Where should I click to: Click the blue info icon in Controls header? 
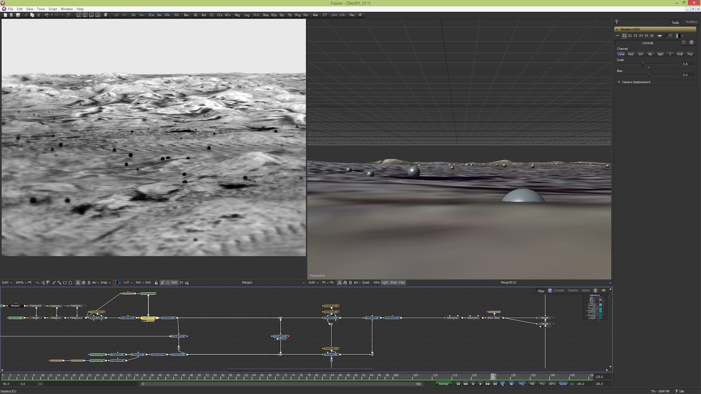[692, 43]
